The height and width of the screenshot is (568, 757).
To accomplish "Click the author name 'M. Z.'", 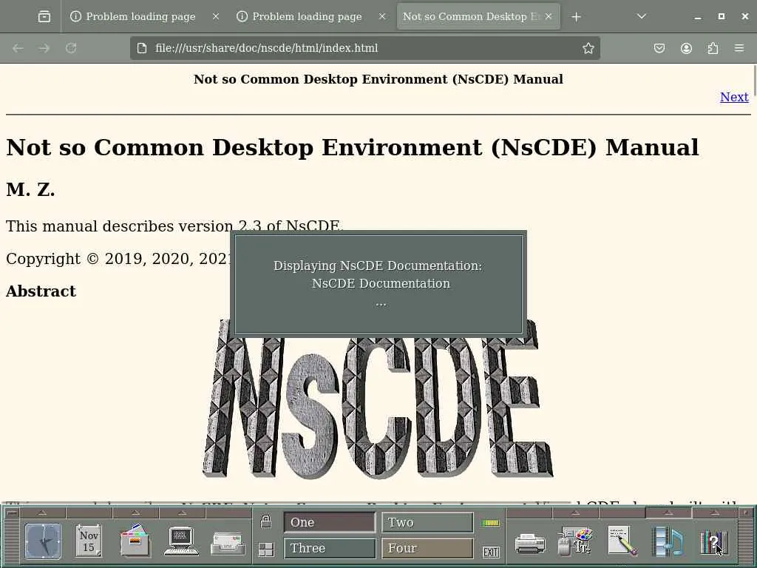I will 30,189.
